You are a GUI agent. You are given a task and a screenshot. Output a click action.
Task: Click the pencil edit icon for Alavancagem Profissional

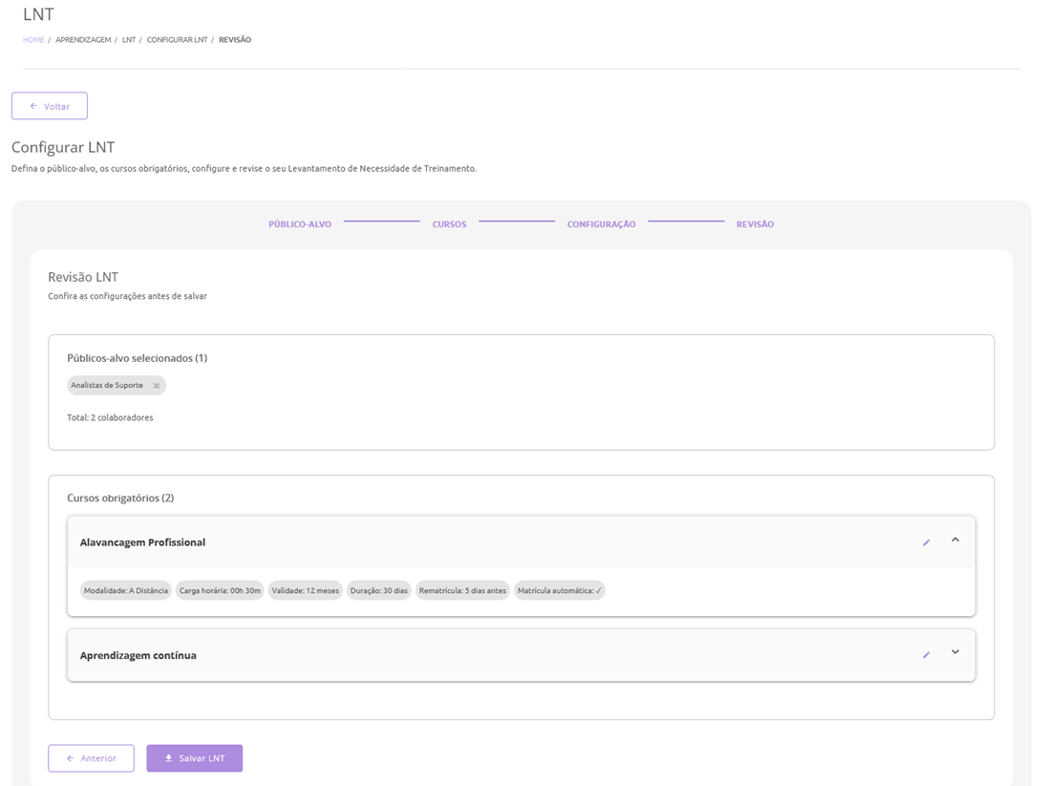pos(926,542)
